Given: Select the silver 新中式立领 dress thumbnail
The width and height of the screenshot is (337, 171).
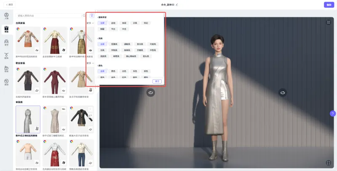Looking at the screenshot, I should pos(28,119).
